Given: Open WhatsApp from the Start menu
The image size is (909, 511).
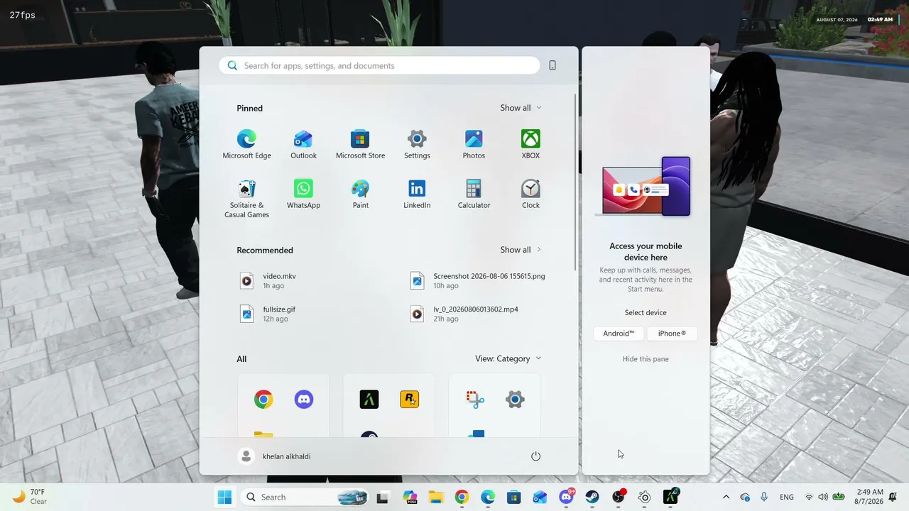Looking at the screenshot, I should pos(303,194).
